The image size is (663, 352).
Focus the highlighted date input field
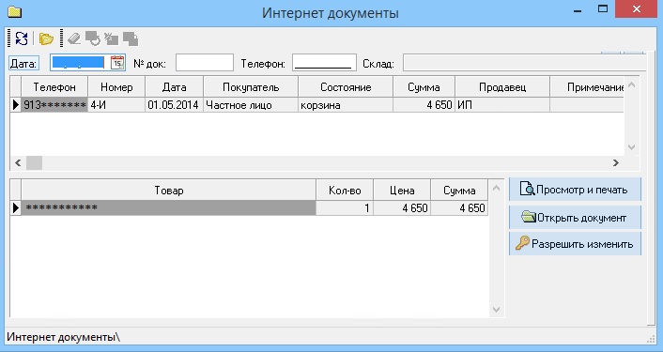pyautogui.click(x=78, y=63)
